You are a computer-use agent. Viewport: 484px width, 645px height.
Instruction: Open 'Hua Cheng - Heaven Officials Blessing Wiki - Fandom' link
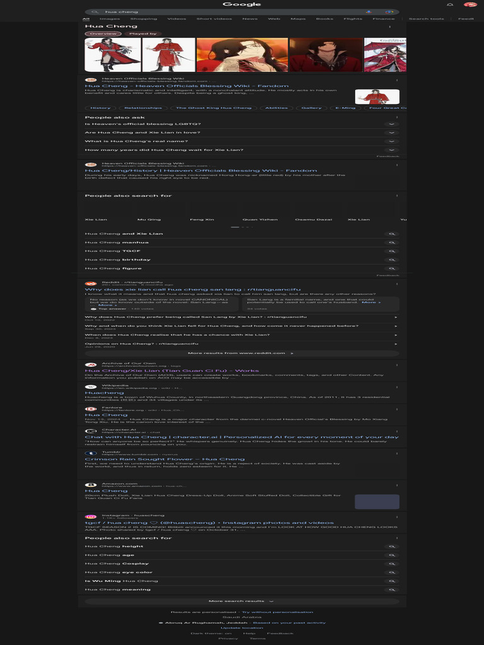(187, 86)
